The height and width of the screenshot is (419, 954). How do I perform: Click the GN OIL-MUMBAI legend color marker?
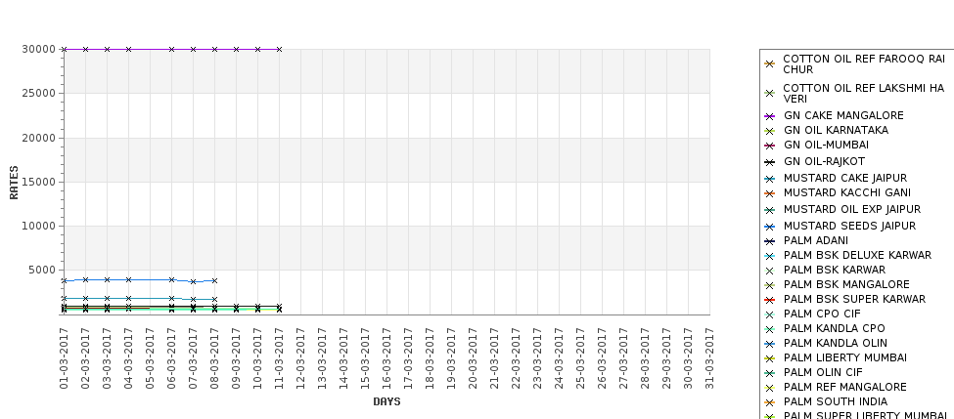(x=770, y=146)
